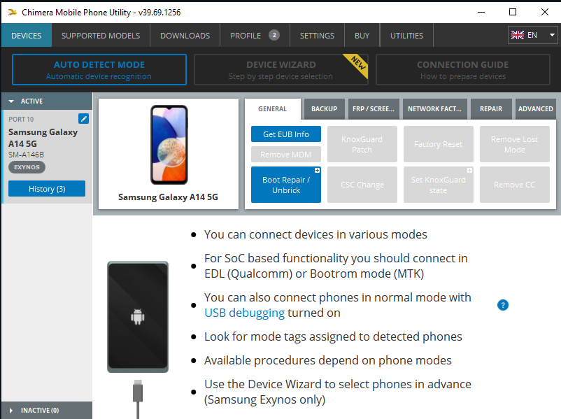Switch to the DEVICES tab
561x419 pixels.
point(27,36)
